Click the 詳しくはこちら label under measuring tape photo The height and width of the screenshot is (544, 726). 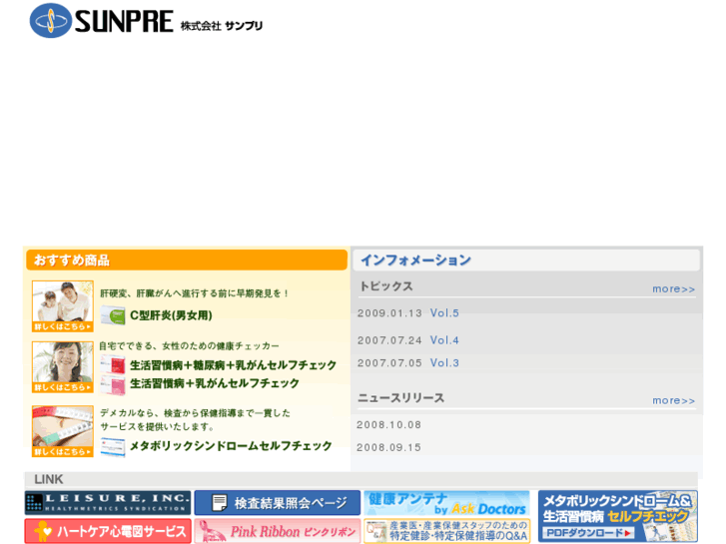point(63,452)
